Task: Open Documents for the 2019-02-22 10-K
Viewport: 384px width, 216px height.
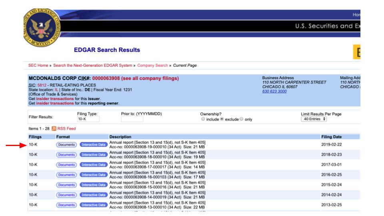Action: point(66,145)
